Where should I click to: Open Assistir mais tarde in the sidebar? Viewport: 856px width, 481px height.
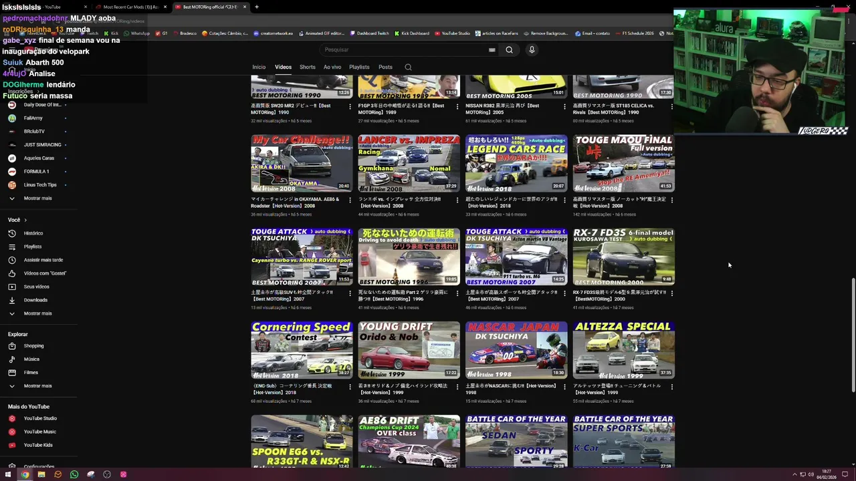point(43,260)
